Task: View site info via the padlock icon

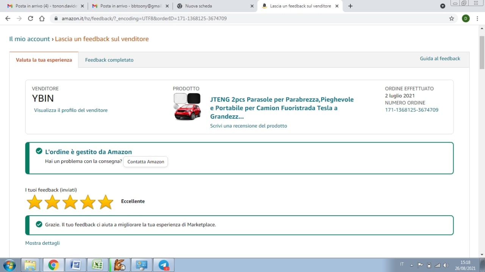Action: tap(56, 18)
